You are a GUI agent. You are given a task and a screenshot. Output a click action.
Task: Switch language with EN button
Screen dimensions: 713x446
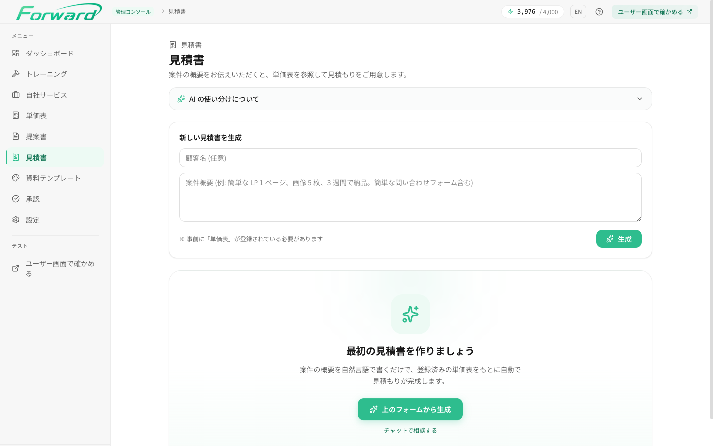pos(578,12)
